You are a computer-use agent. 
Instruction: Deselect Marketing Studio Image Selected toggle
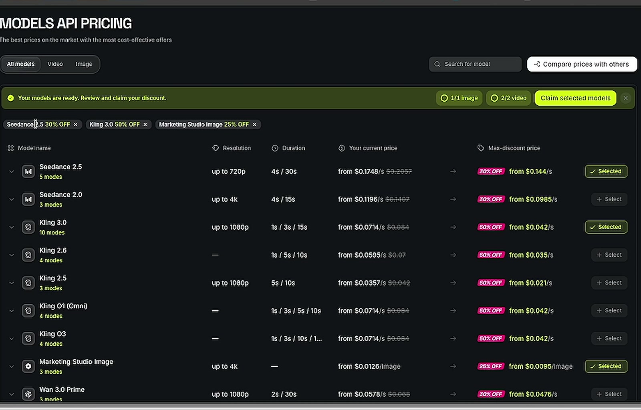click(x=606, y=366)
